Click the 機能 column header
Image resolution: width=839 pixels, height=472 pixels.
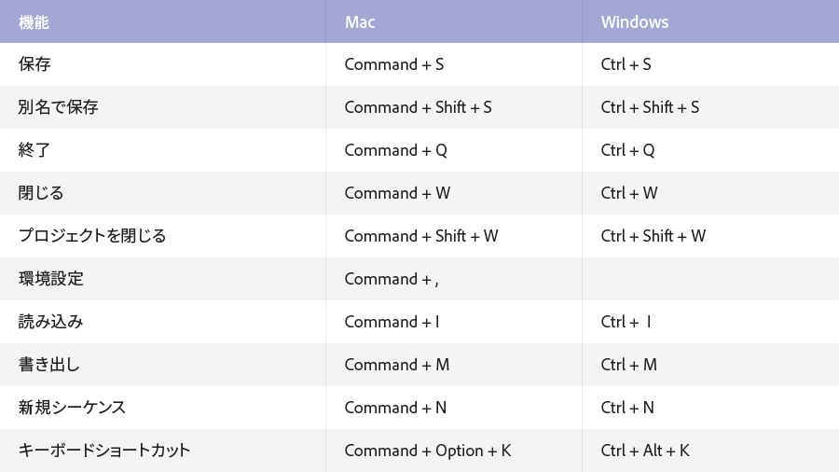coord(34,21)
